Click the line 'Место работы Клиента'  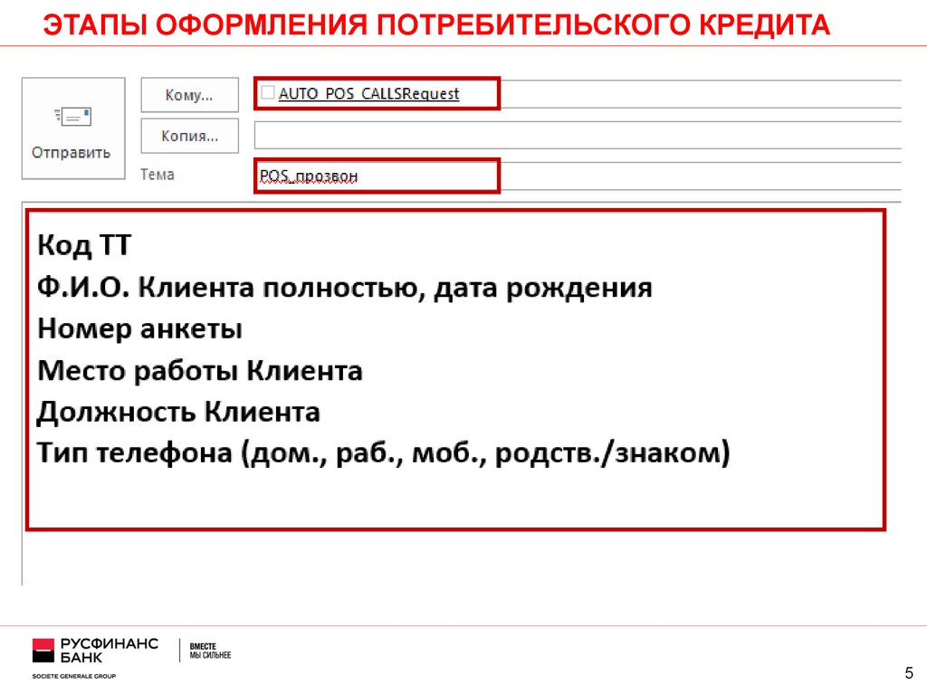(200, 371)
